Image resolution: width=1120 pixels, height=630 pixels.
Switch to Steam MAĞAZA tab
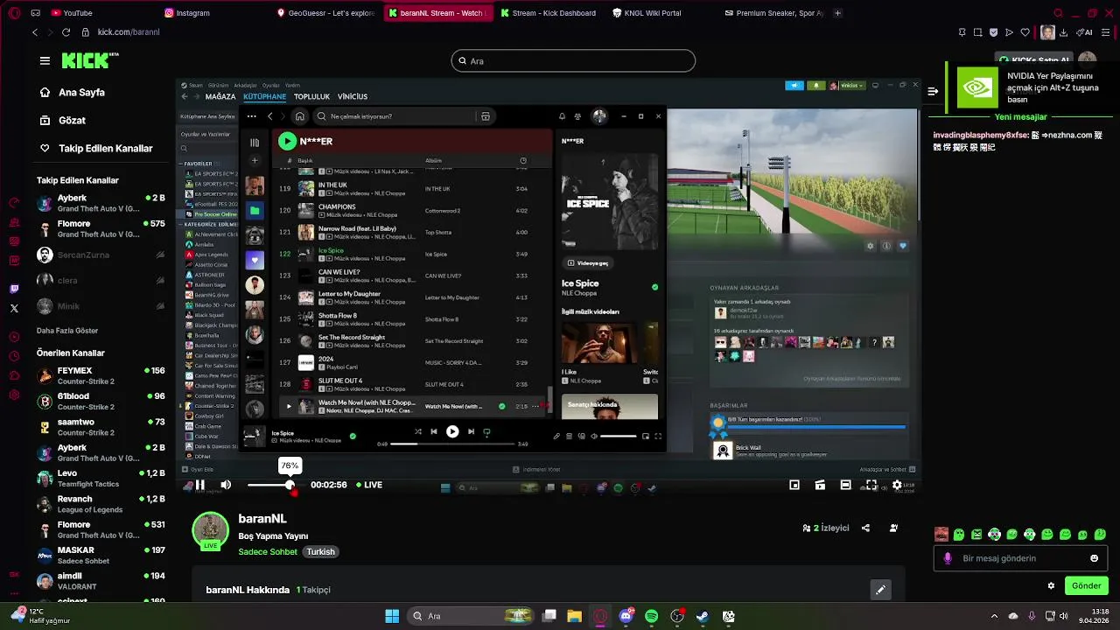tap(220, 96)
